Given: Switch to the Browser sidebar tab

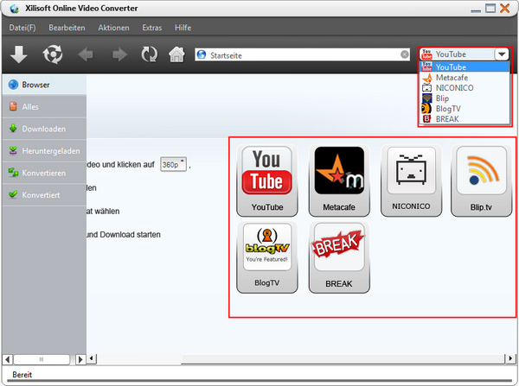Looking at the screenshot, I should point(44,85).
